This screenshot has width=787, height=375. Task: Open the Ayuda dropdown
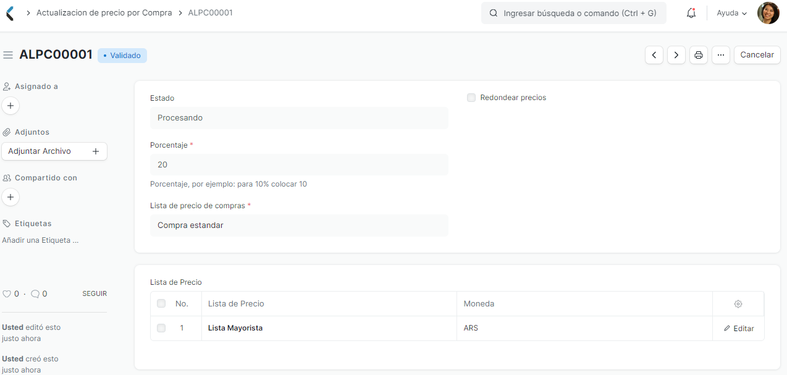coord(731,12)
